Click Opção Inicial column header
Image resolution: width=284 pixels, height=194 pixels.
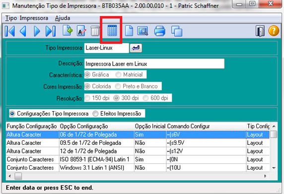(150, 126)
